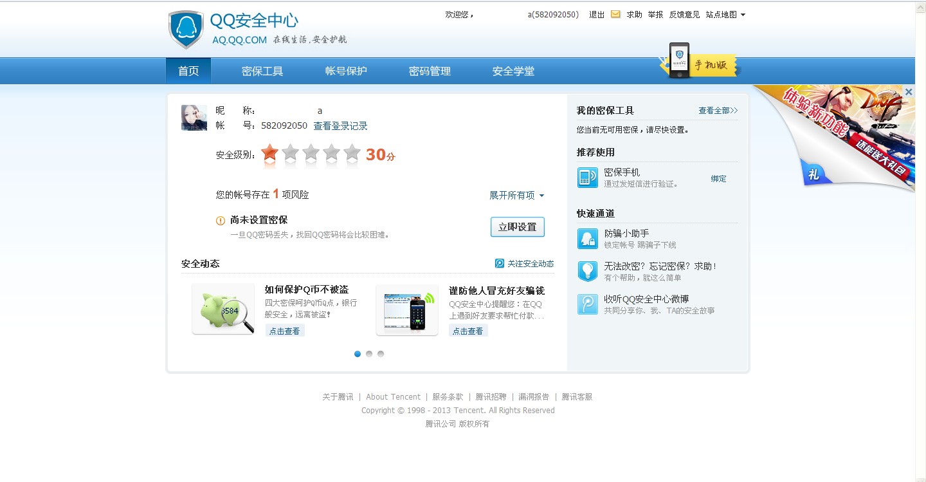Click 查看全部>> link
The height and width of the screenshot is (482, 926).
(x=718, y=111)
